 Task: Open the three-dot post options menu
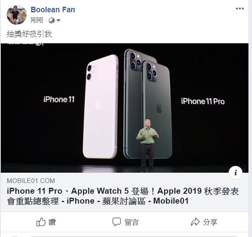(x=240, y=9)
